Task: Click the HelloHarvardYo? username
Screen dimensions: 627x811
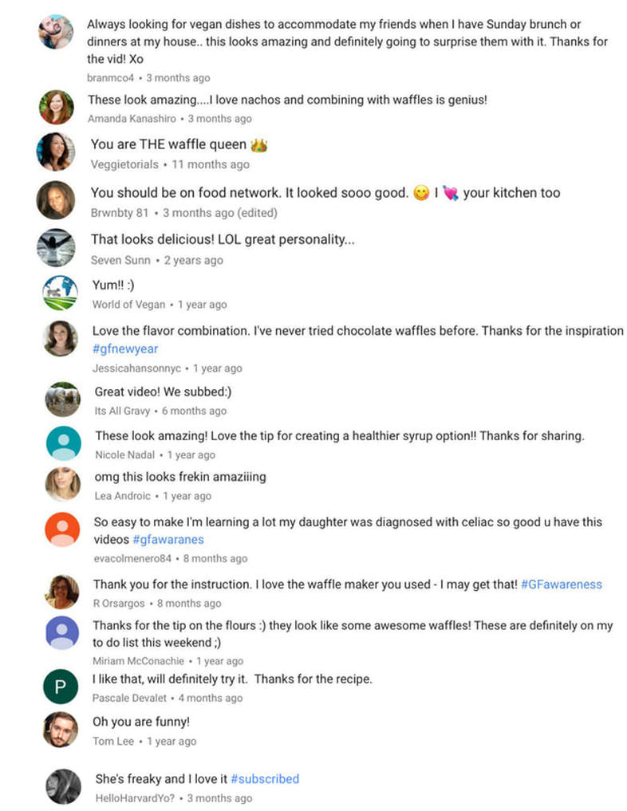Action: (x=135, y=798)
